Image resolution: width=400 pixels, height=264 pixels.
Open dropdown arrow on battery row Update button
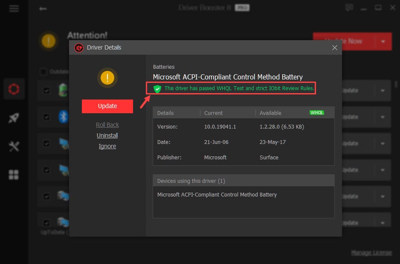pos(383,91)
